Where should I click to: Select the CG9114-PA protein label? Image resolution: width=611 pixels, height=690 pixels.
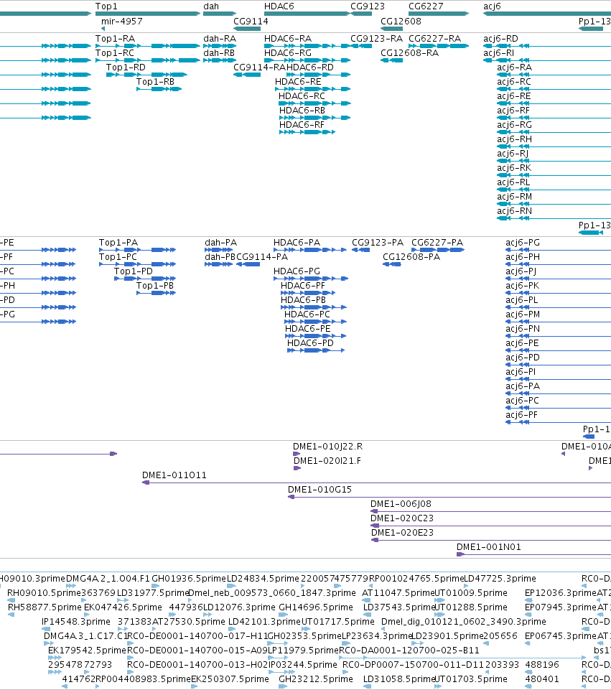tap(262, 256)
